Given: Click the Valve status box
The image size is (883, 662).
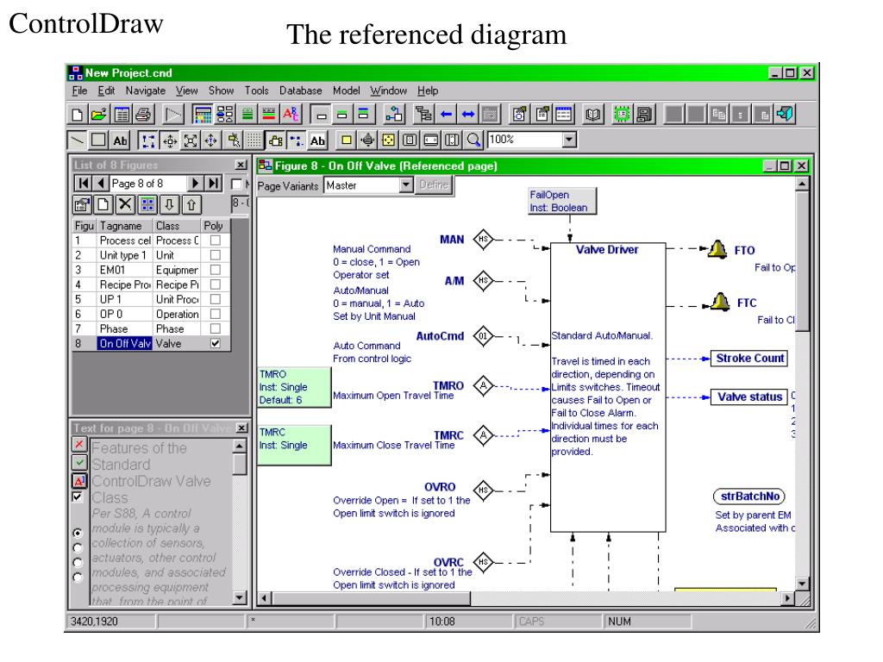Looking at the screenshot, I should point(749,397).
